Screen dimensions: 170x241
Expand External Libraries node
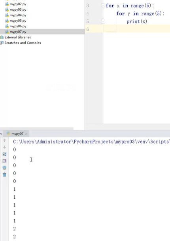(x=15, y=37)
